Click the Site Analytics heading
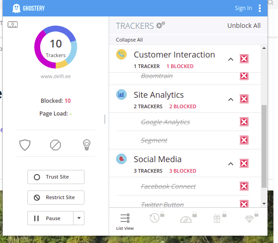Image resolution: width=278 pixels, height=243 pixels. tap(159, 95)
